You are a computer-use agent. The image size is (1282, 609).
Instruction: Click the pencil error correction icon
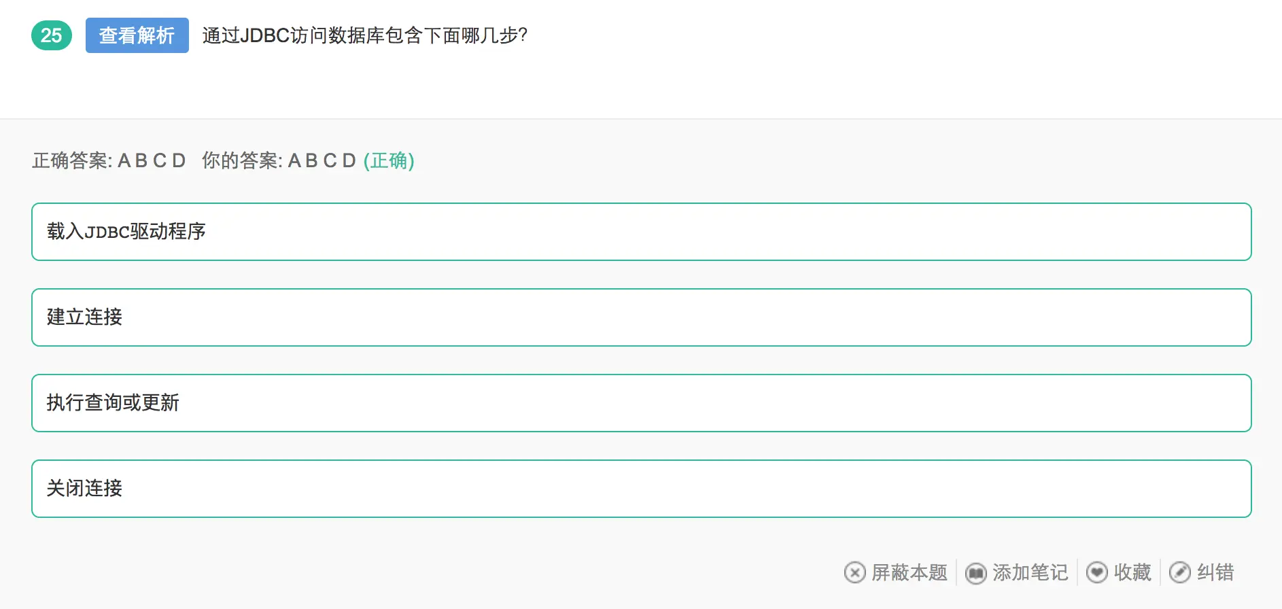[1179, 572]
